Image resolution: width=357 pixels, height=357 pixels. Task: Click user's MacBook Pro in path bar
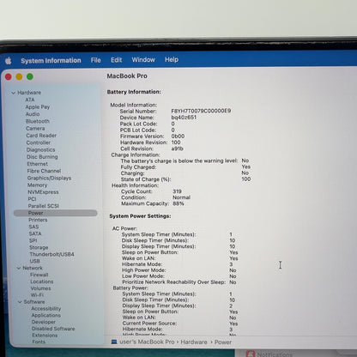pos(147,342)
